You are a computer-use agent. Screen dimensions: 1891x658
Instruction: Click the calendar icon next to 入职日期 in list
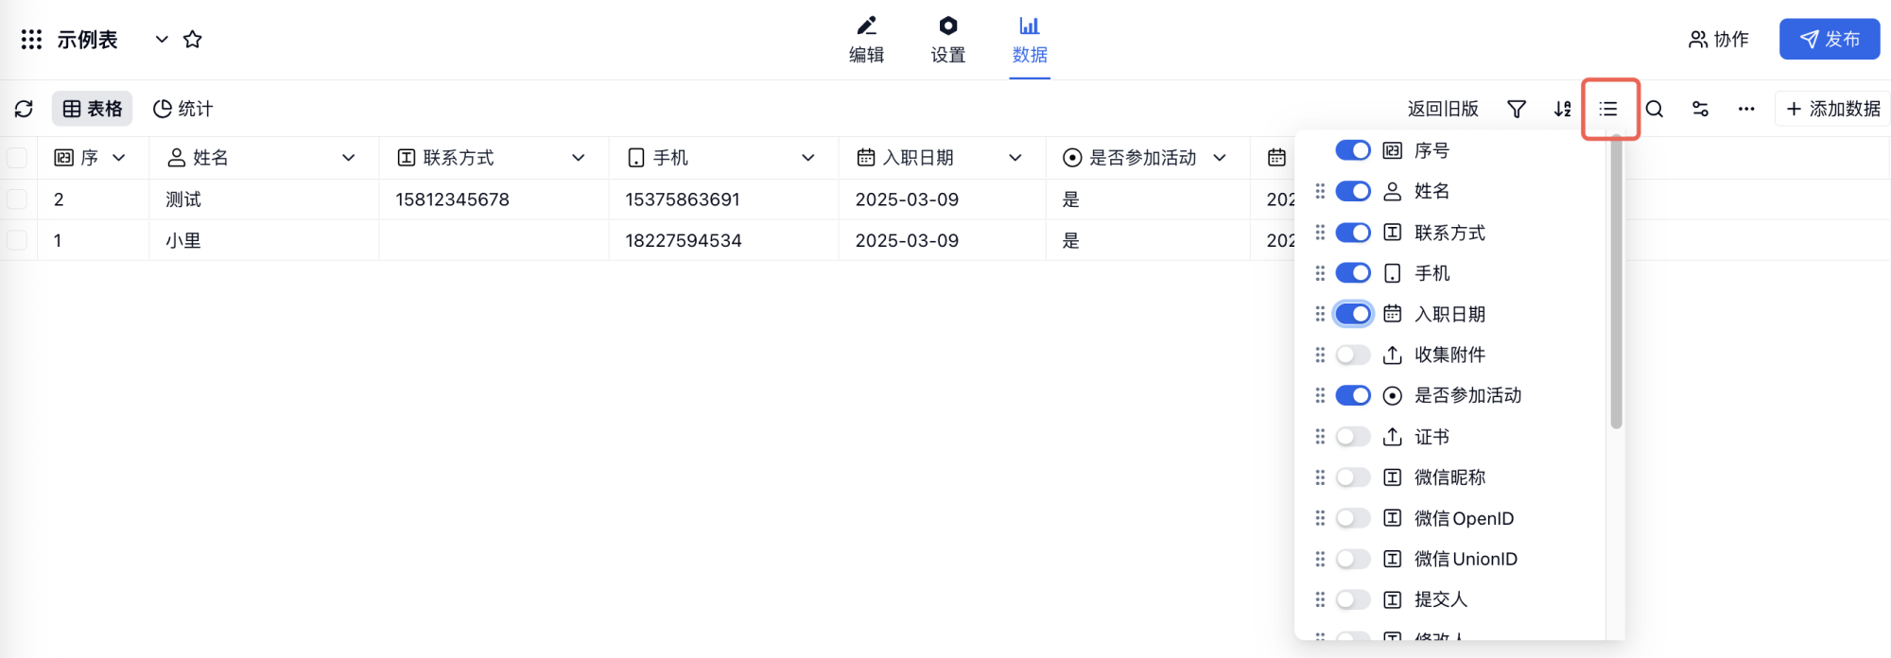coord(1393,314)
